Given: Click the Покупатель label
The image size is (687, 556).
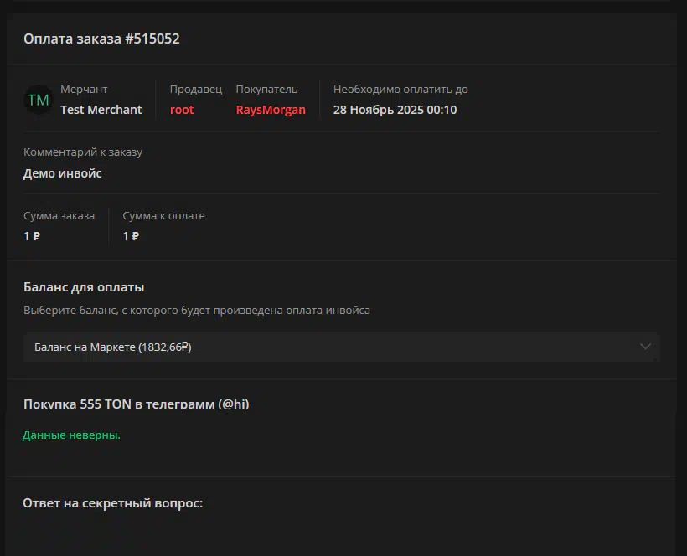Looking at the screenshot, I should (266, 90).
